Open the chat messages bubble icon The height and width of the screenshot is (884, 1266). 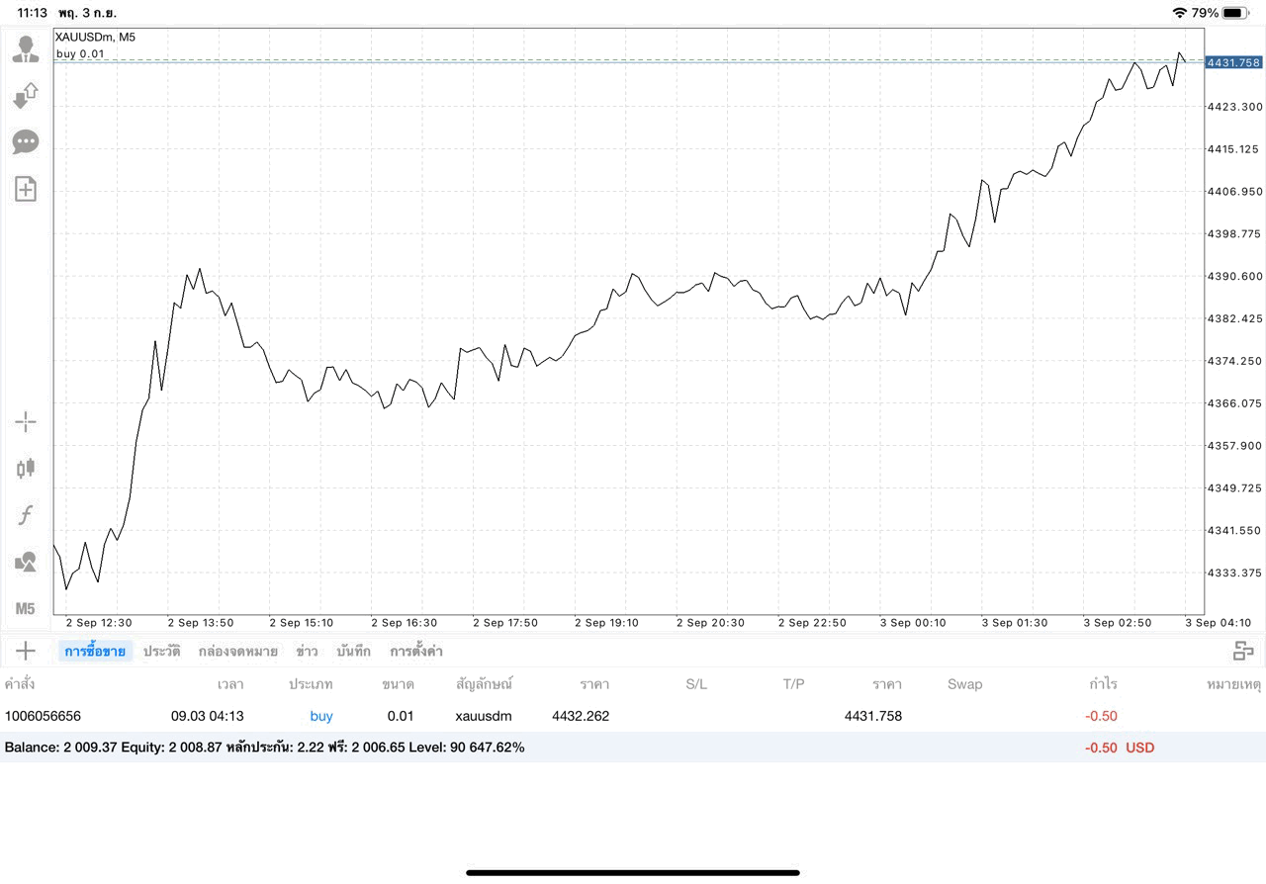[26, 142]
